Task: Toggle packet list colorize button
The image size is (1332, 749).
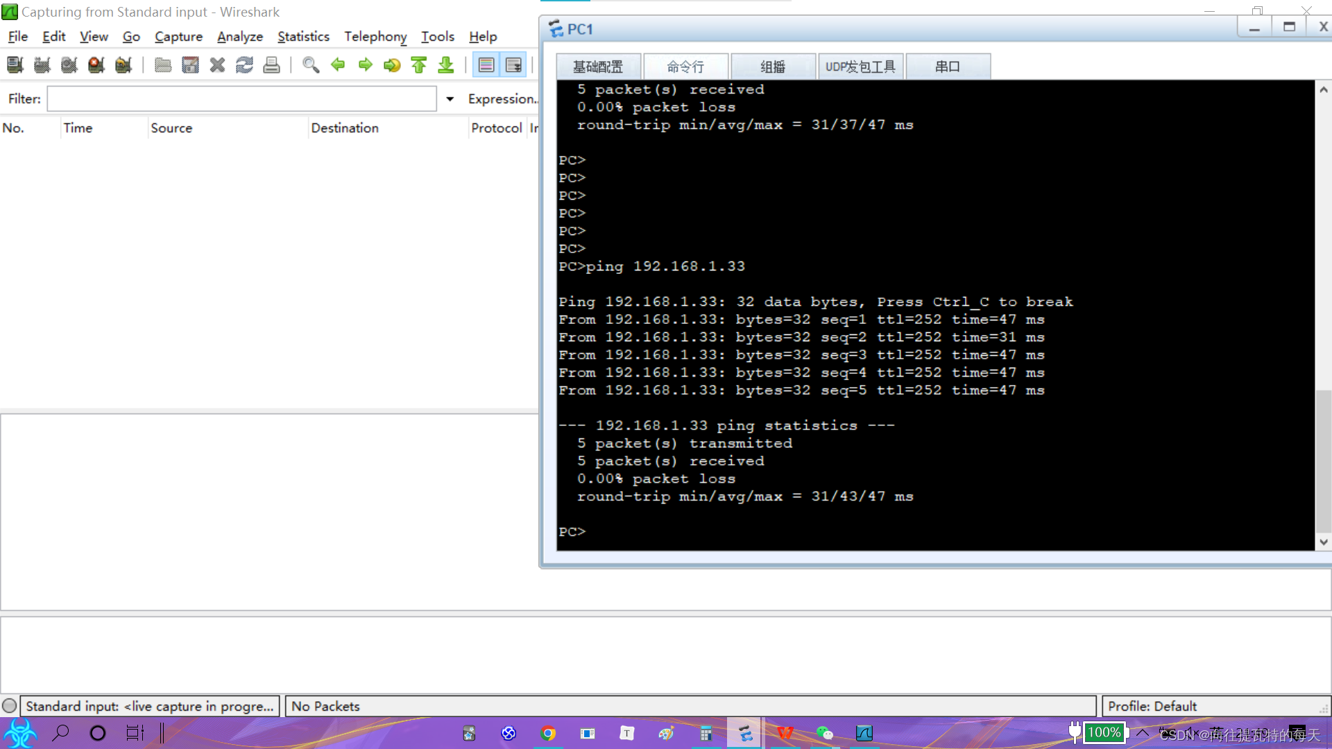Action: (486, 65)
